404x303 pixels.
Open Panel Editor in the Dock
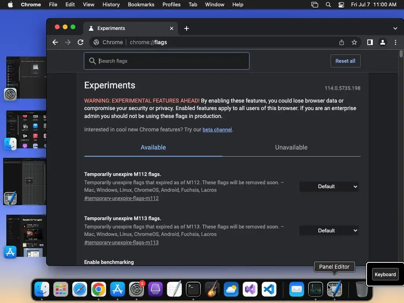pos(335,289)
